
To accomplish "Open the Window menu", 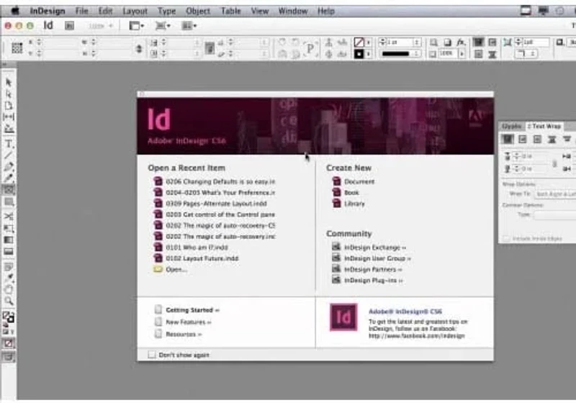I will (x=293, y=11).
